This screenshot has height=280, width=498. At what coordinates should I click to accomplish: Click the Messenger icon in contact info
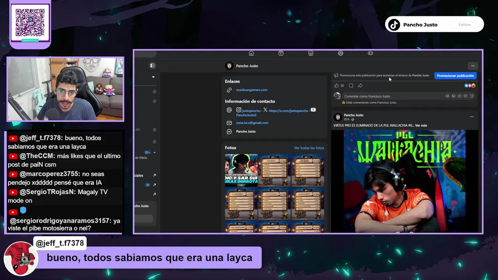[x=229, y=131]
